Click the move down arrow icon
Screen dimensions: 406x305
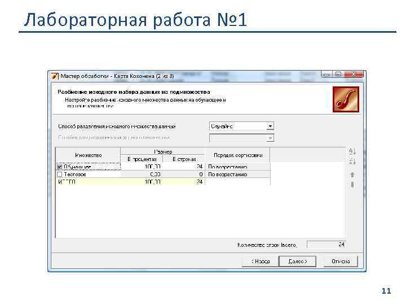point(352,185)
